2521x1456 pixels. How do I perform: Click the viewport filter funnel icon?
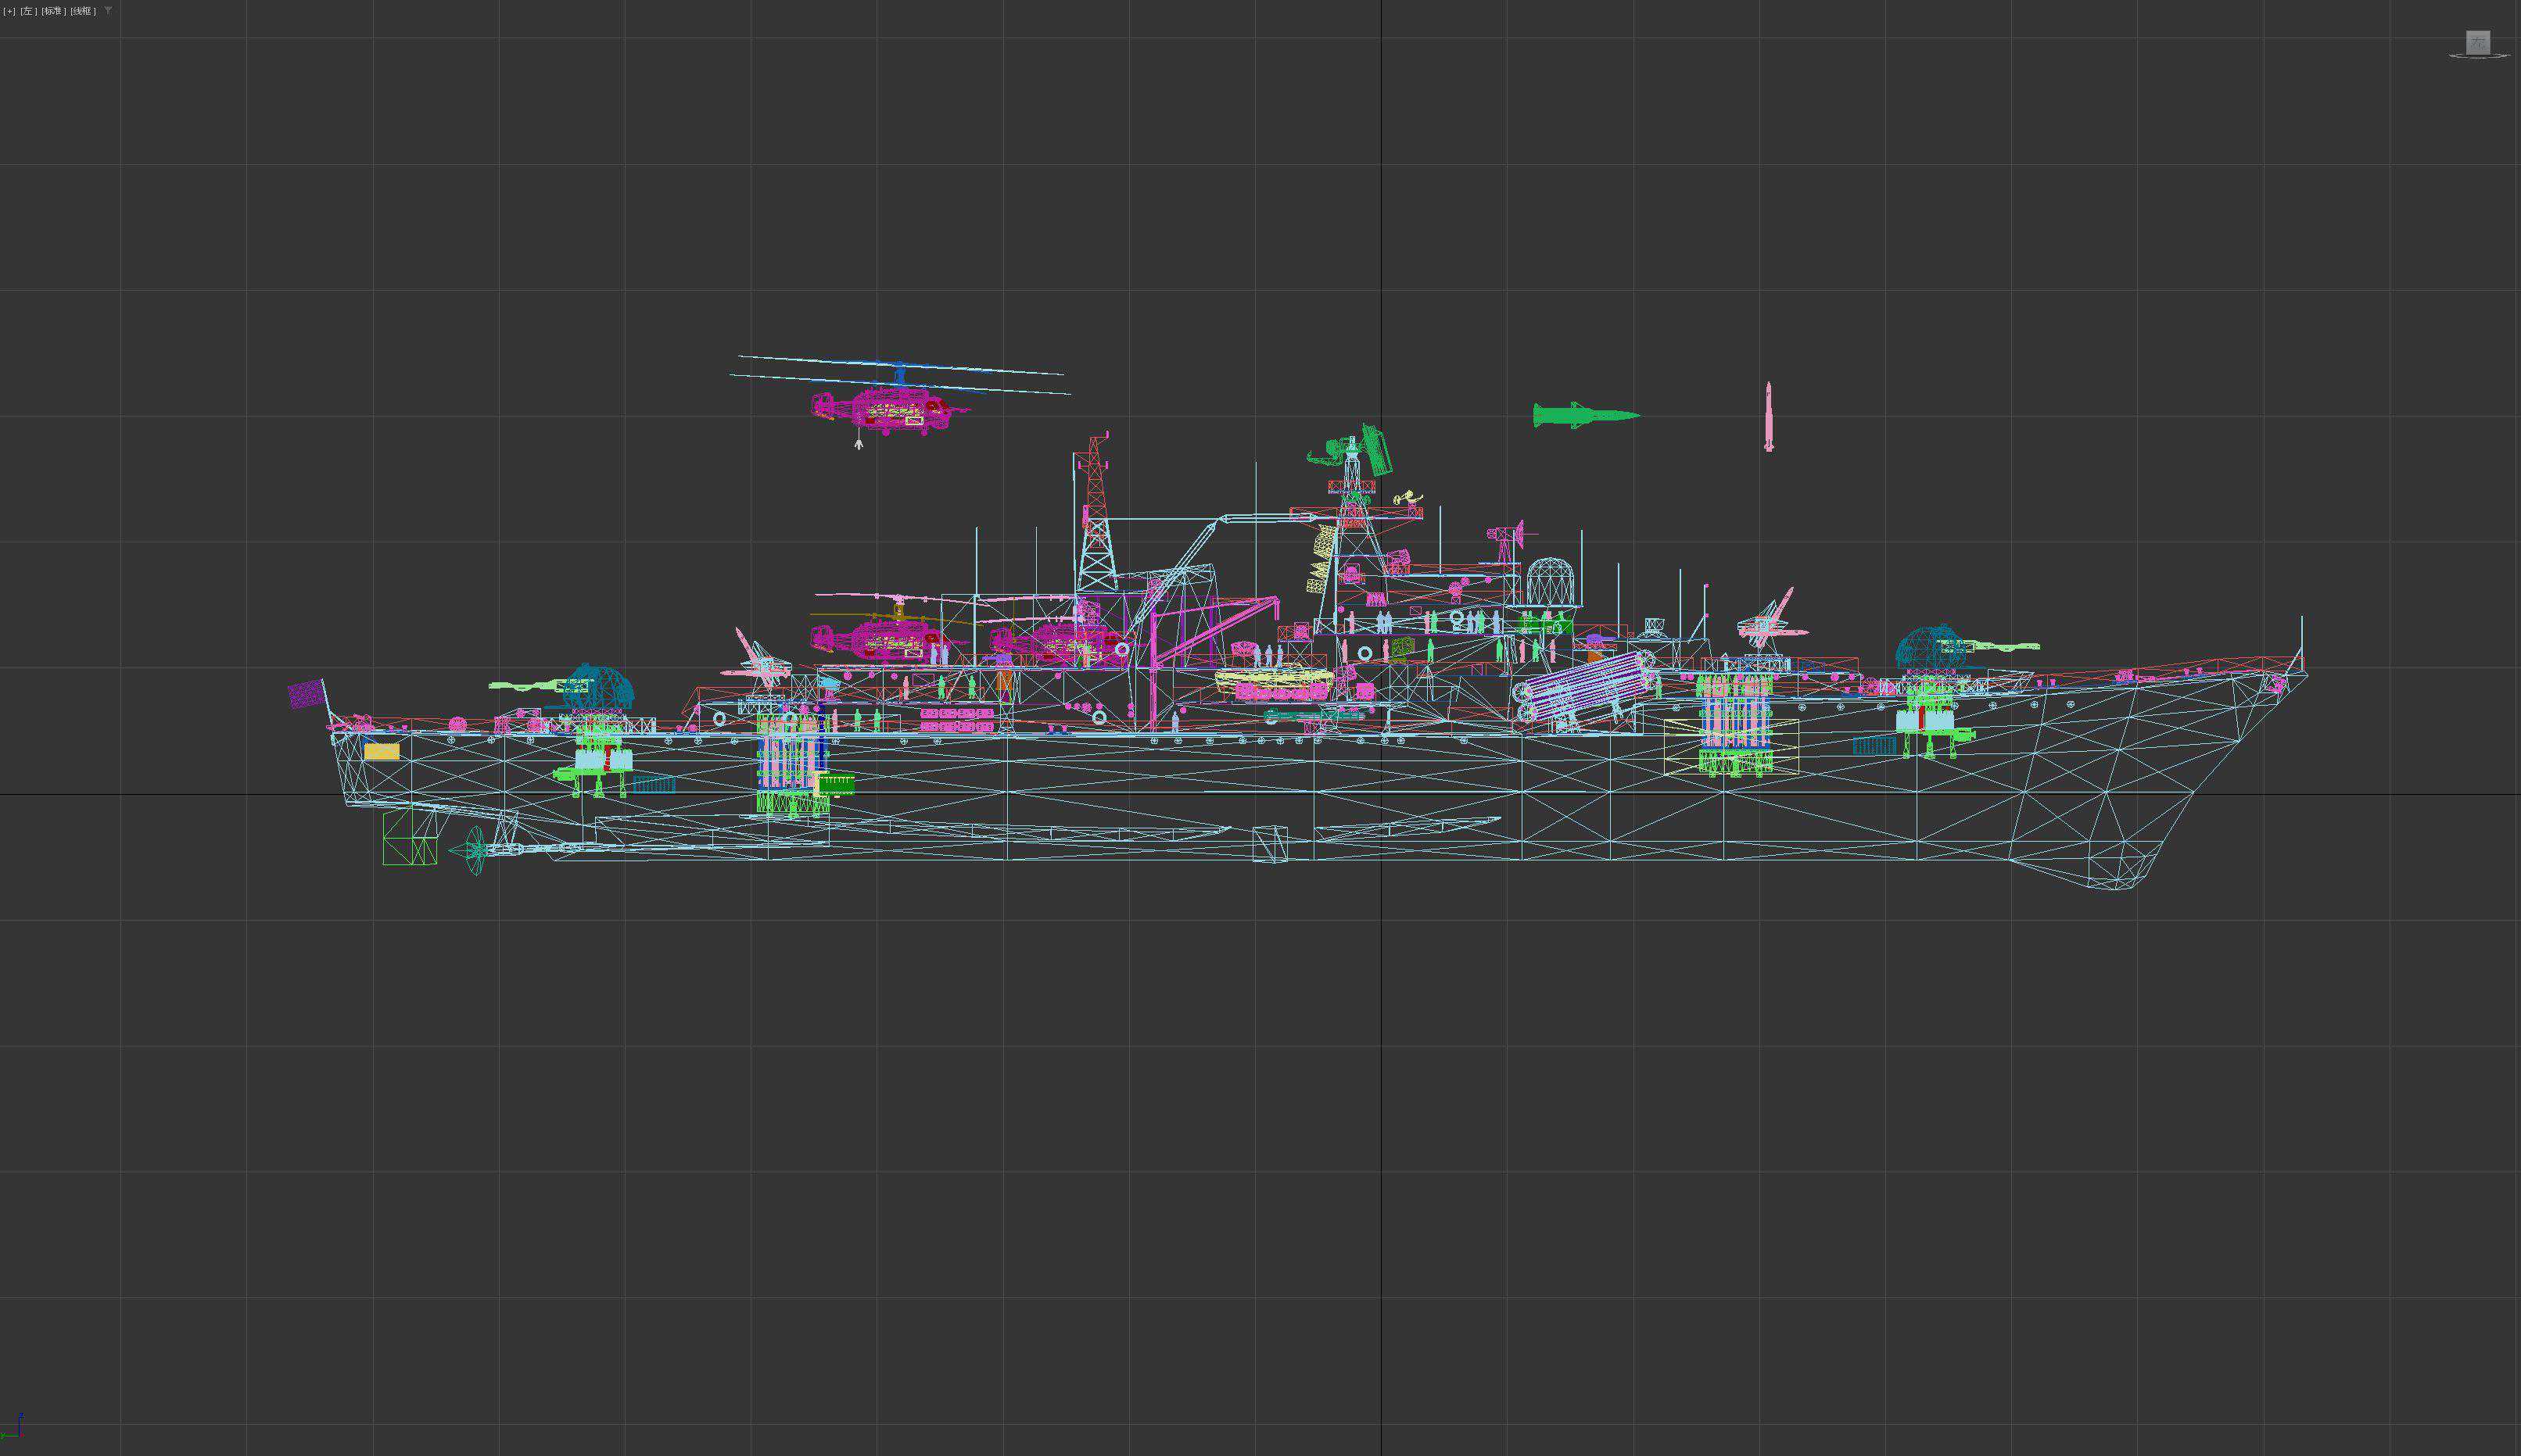coord(108,11)
